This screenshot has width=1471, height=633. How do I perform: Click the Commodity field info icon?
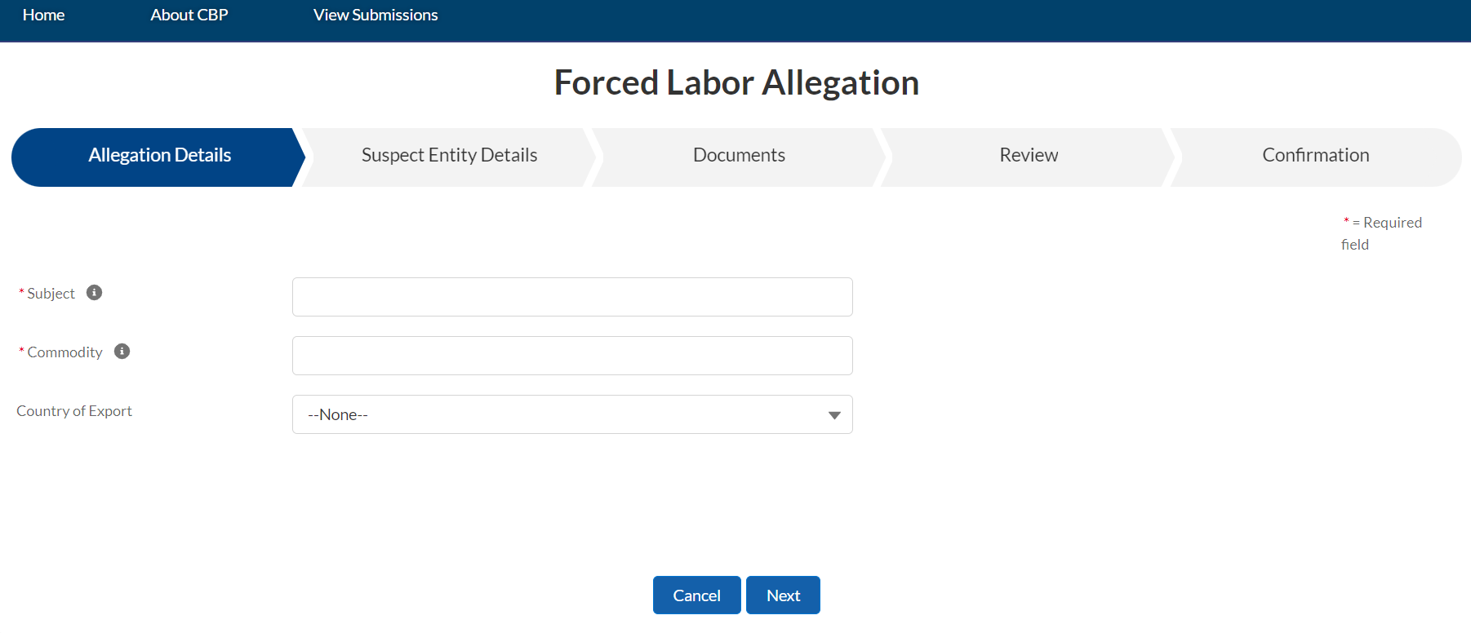pyautogui.click(x=122, y=352)
